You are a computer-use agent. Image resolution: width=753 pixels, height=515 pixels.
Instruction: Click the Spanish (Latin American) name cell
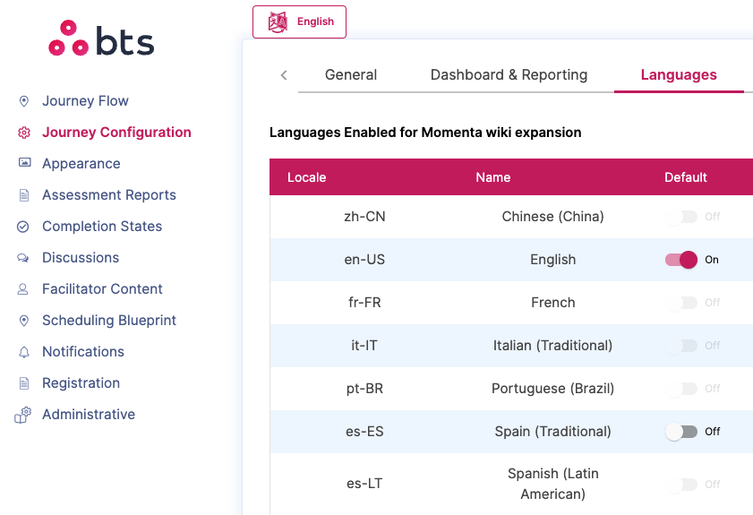click(x=552, y=484)
